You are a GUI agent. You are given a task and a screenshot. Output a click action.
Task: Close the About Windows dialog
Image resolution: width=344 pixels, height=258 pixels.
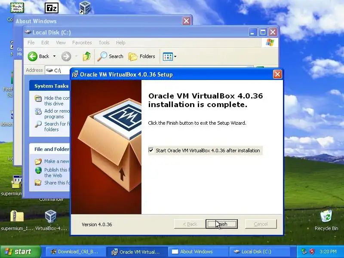pyautogui.click(x=186, y=21)
